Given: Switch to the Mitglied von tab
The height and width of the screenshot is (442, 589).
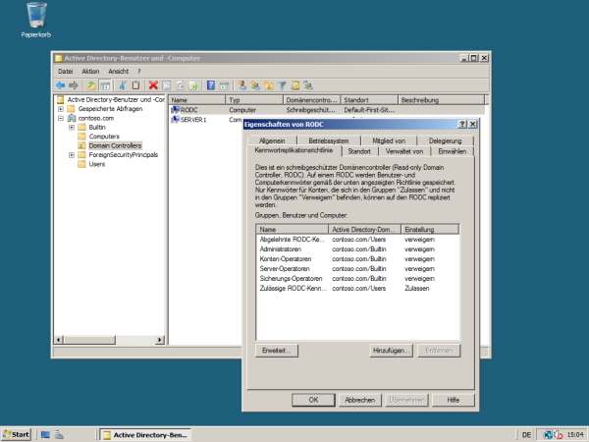Looking at the screenshot, I should pyautogui.click(x=389, y=140).
